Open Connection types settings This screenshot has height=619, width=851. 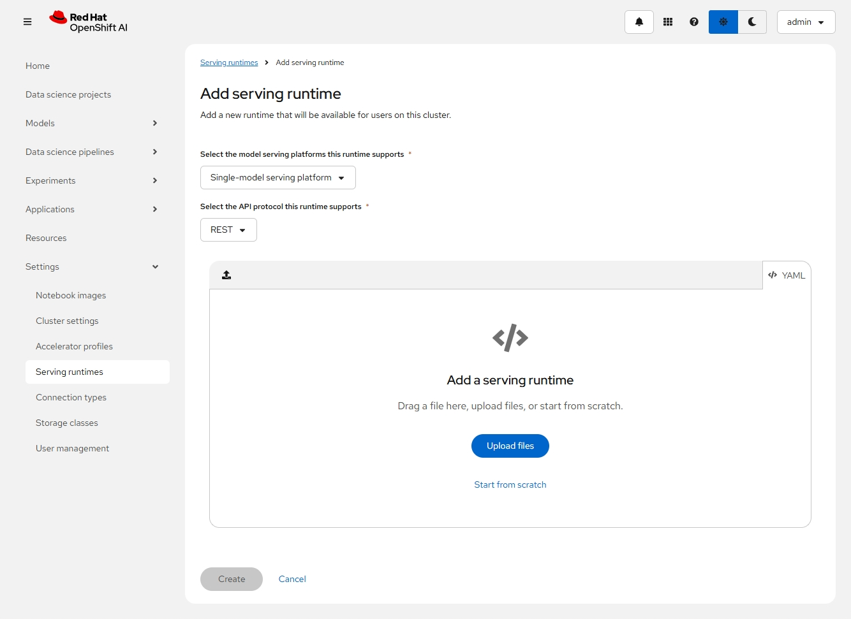click(71, 397)
